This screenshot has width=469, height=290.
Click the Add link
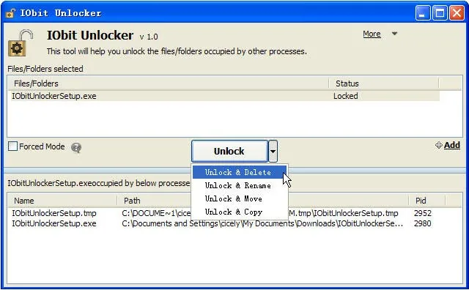[x=452, y=145]
